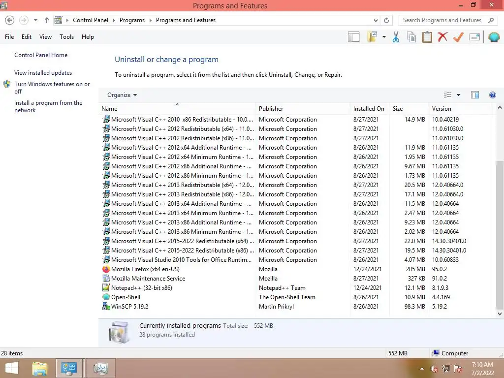The height and width of the screenshot is (378, 504).
Task: Open View installed updates link
Action: point(43,73)
